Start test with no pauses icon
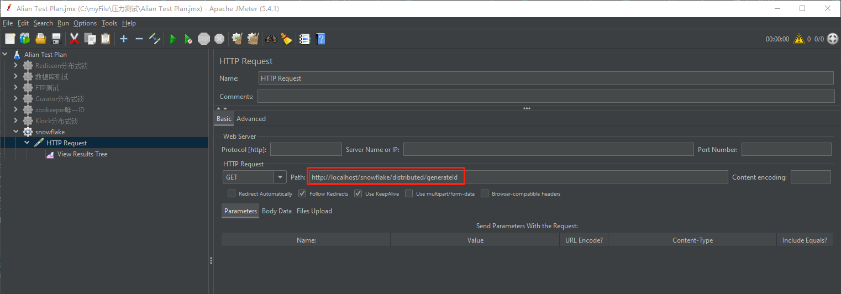Image resolution: width=841 pixels, height=294 pixels. pyautogui.click(x=188, y=39)
